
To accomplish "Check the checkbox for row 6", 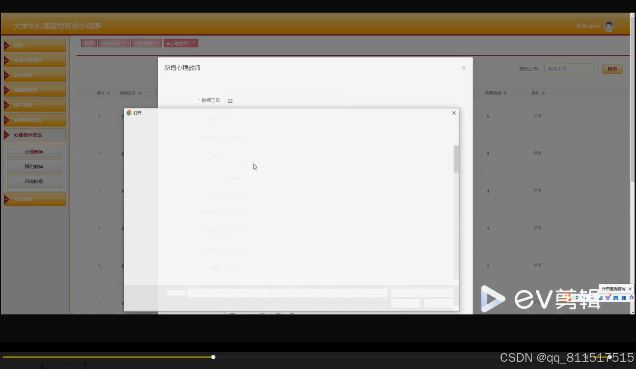I will (82, 303).
